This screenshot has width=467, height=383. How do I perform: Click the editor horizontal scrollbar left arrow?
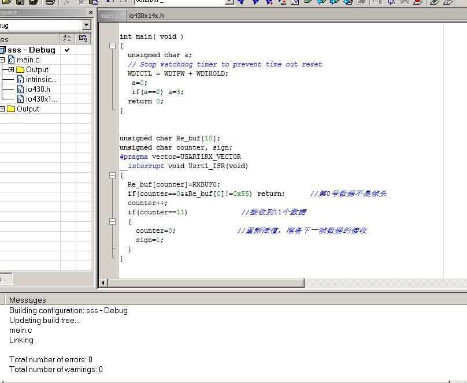tap(103, 282)
